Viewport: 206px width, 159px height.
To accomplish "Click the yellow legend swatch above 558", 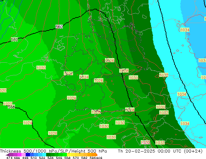I will click(69, 155).
